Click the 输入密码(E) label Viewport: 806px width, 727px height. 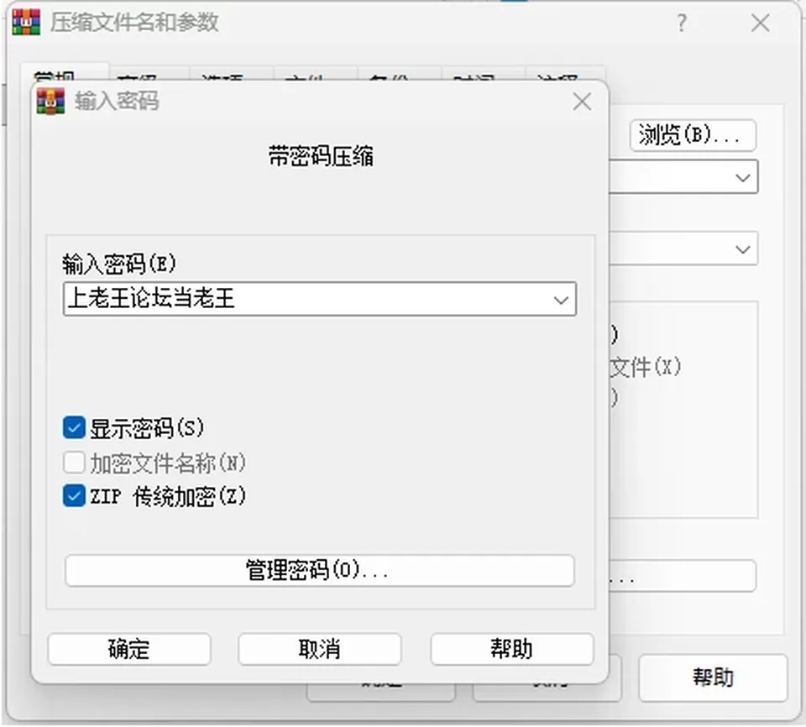click(x=119, y=264)
